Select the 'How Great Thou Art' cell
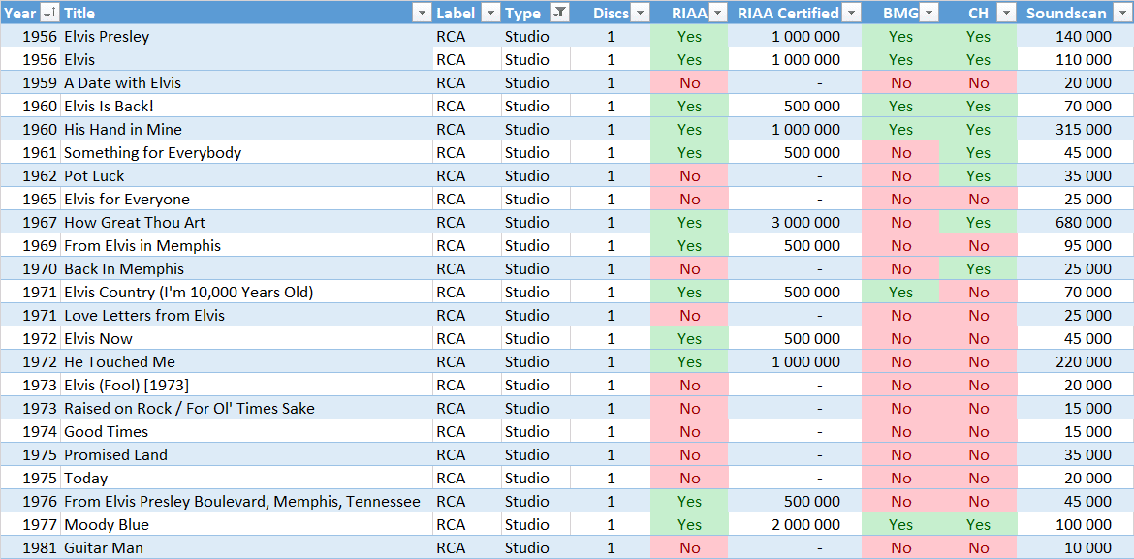 pyautogui.click(x=246, y=222)
